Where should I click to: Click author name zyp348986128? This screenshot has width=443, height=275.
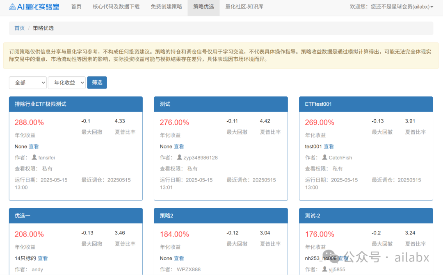201,157
